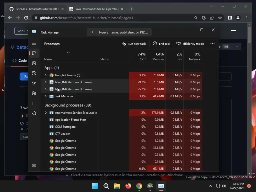Open the three-dots more options in Task Manager
Image resolution: width=256 pixels, height=192 pixels.
point(212,43)
